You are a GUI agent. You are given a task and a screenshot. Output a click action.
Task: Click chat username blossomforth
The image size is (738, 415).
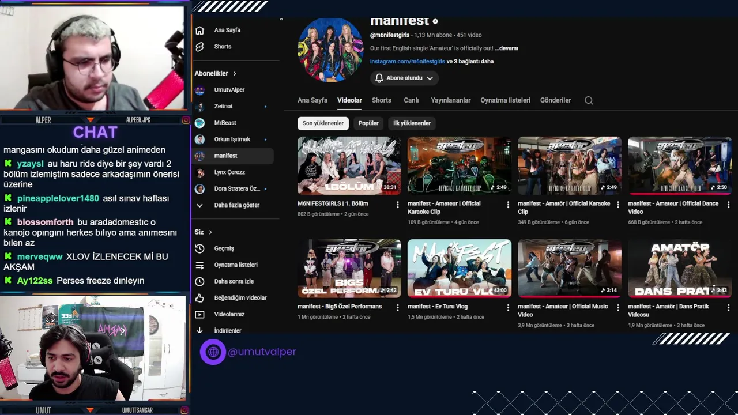46,222
